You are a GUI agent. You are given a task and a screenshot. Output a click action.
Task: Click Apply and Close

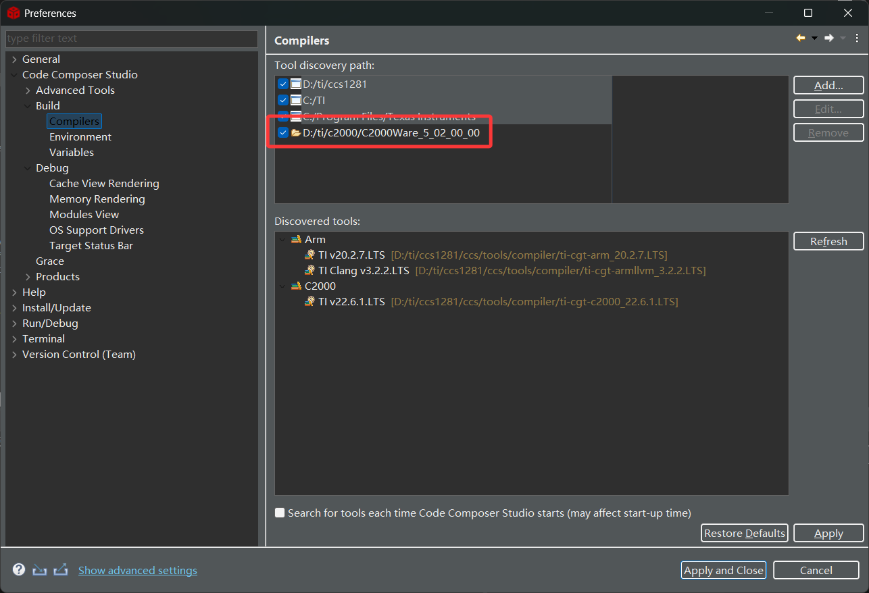[724, 570]
